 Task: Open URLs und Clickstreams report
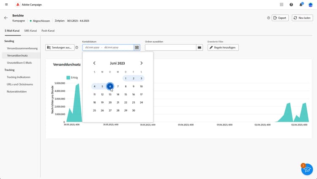(20, 84)
